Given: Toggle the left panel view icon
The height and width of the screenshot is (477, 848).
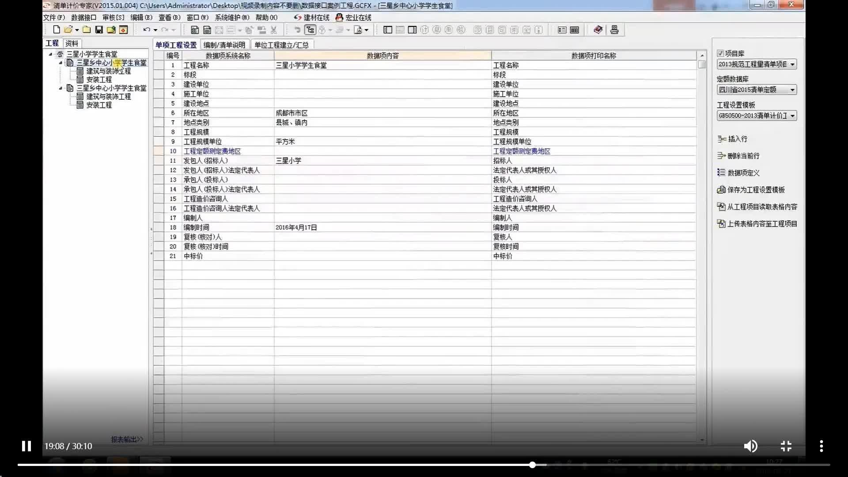Looking at the screenshot, I should click(x=387, y=30).
